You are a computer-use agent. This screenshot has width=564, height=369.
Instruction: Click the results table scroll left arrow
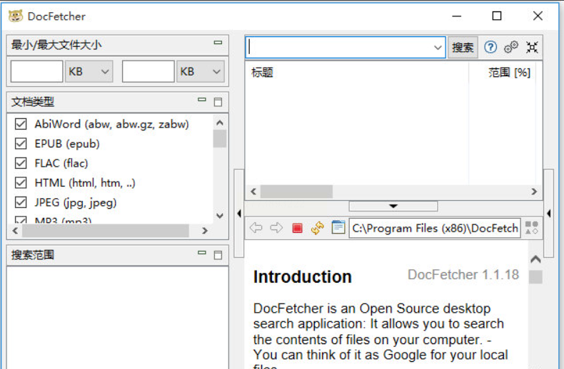click(253, 192)
